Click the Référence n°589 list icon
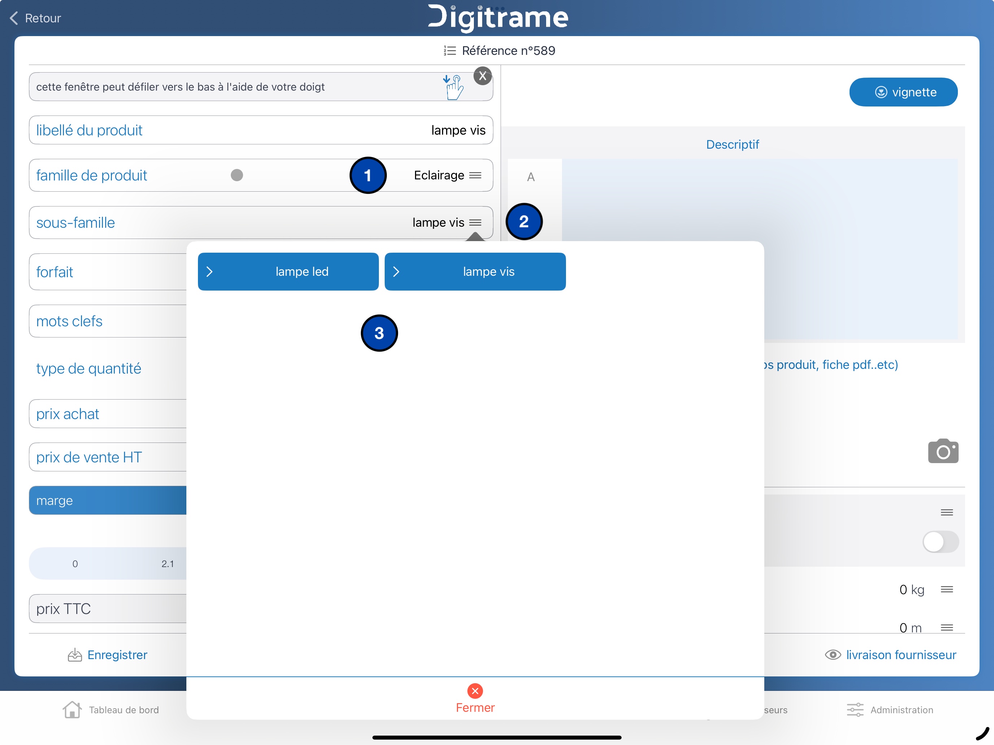 (x=449, y=51)
